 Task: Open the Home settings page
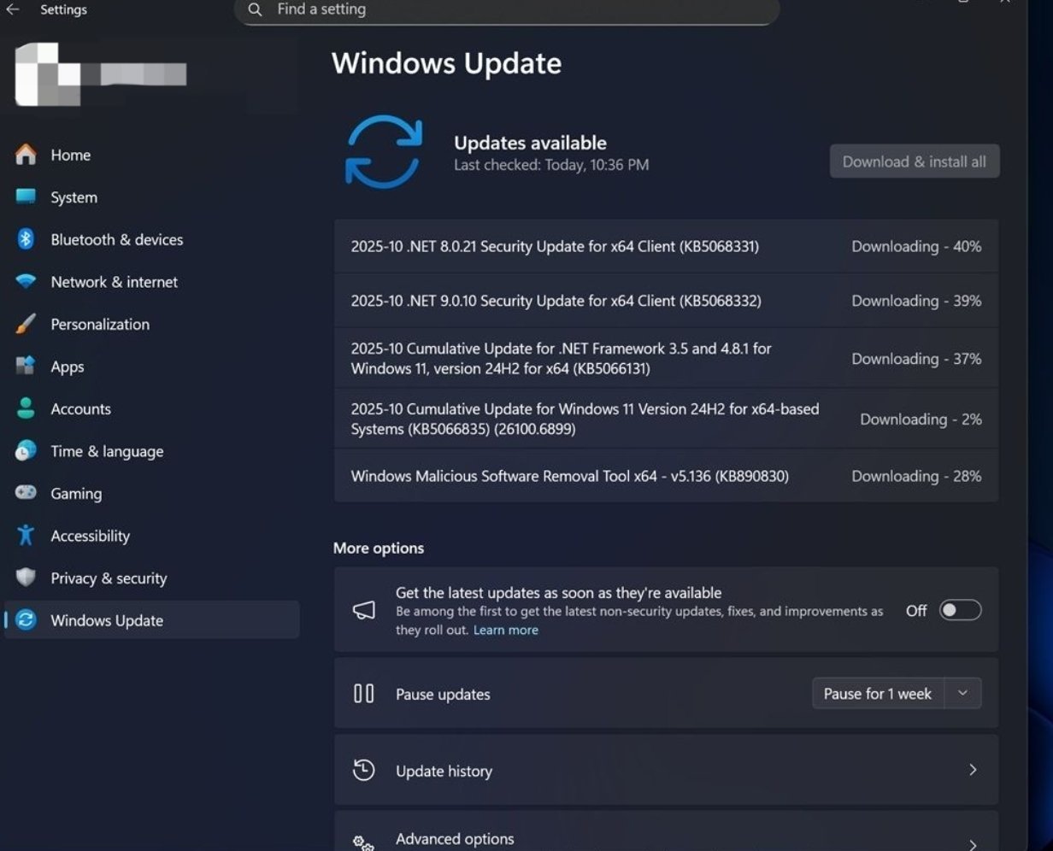(152, 155)
